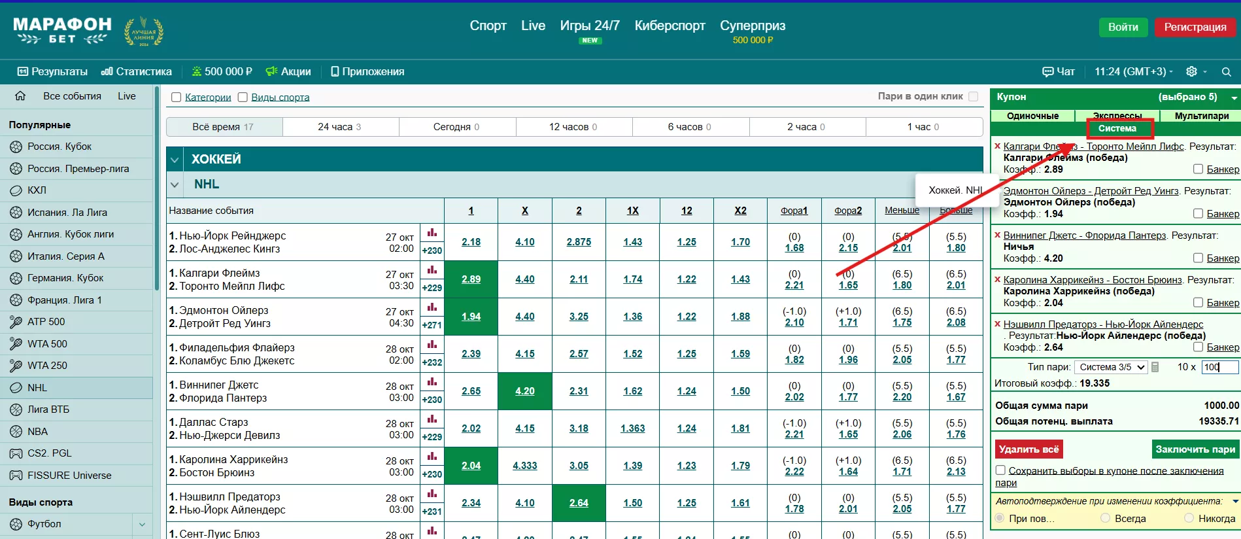The width and height of the screenshot is (1241, 539).
Task: Open the search magnifier icon
Action: point(1227,72)
